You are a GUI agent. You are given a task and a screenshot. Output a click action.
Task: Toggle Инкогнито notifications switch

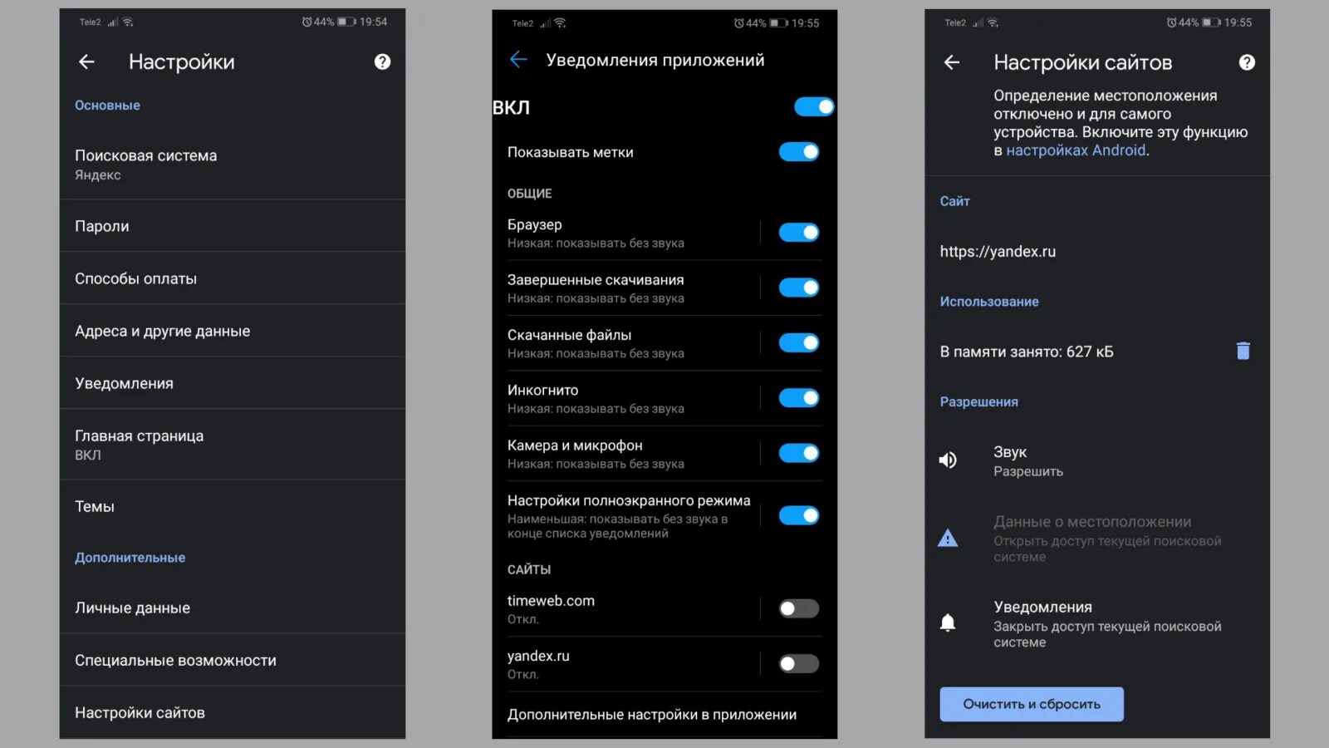click(x=799, y=398)
